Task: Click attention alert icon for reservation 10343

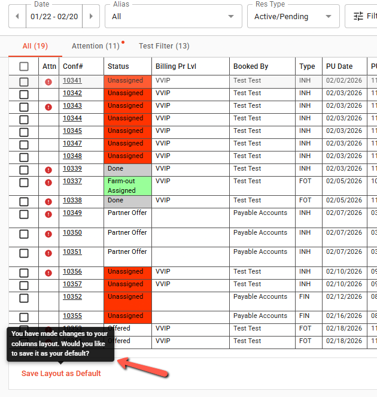Action: coord(48,107)
